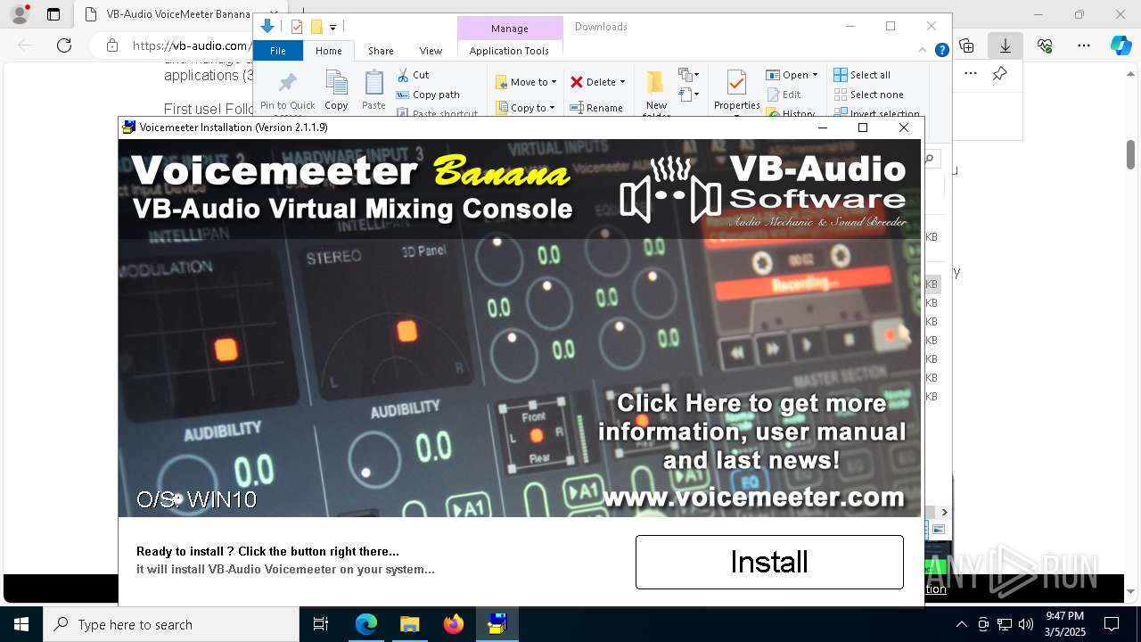1141x642 pixels.
Task: Show hidden system tray icons
Action: tap(961, 624)
